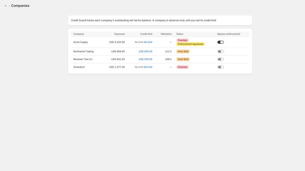Click the Overdue badge for Acme Supply
305x171 pixels.
click(183, 40)
